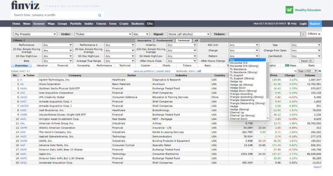This screenshot has height=176, width=333.
Task: Switch to the Fundamental filter tab
Action: coord(164,40)
